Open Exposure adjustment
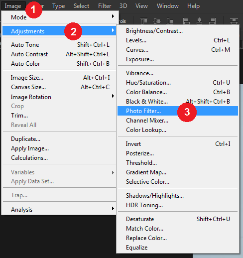 coord(178,59)
